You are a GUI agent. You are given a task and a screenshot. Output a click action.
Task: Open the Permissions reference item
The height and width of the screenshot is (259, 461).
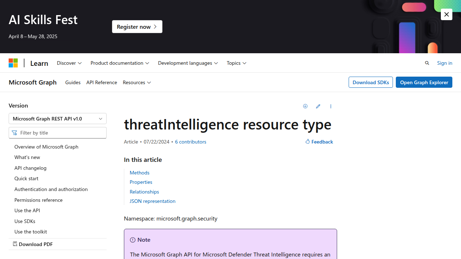(x=39, y=200)
